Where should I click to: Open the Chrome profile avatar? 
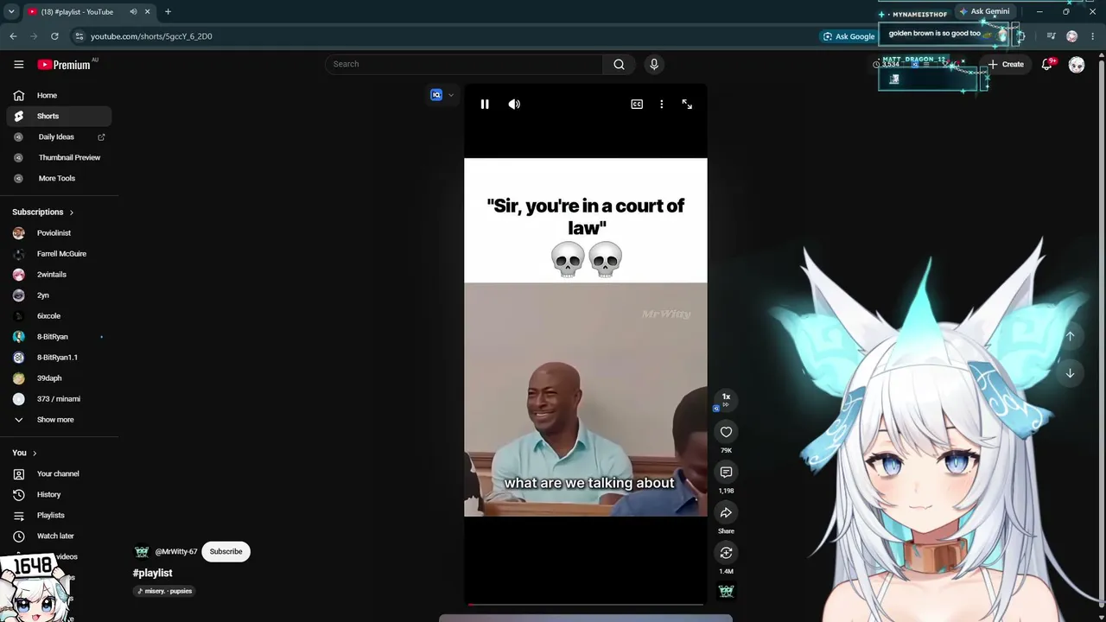pos(1072,36)
